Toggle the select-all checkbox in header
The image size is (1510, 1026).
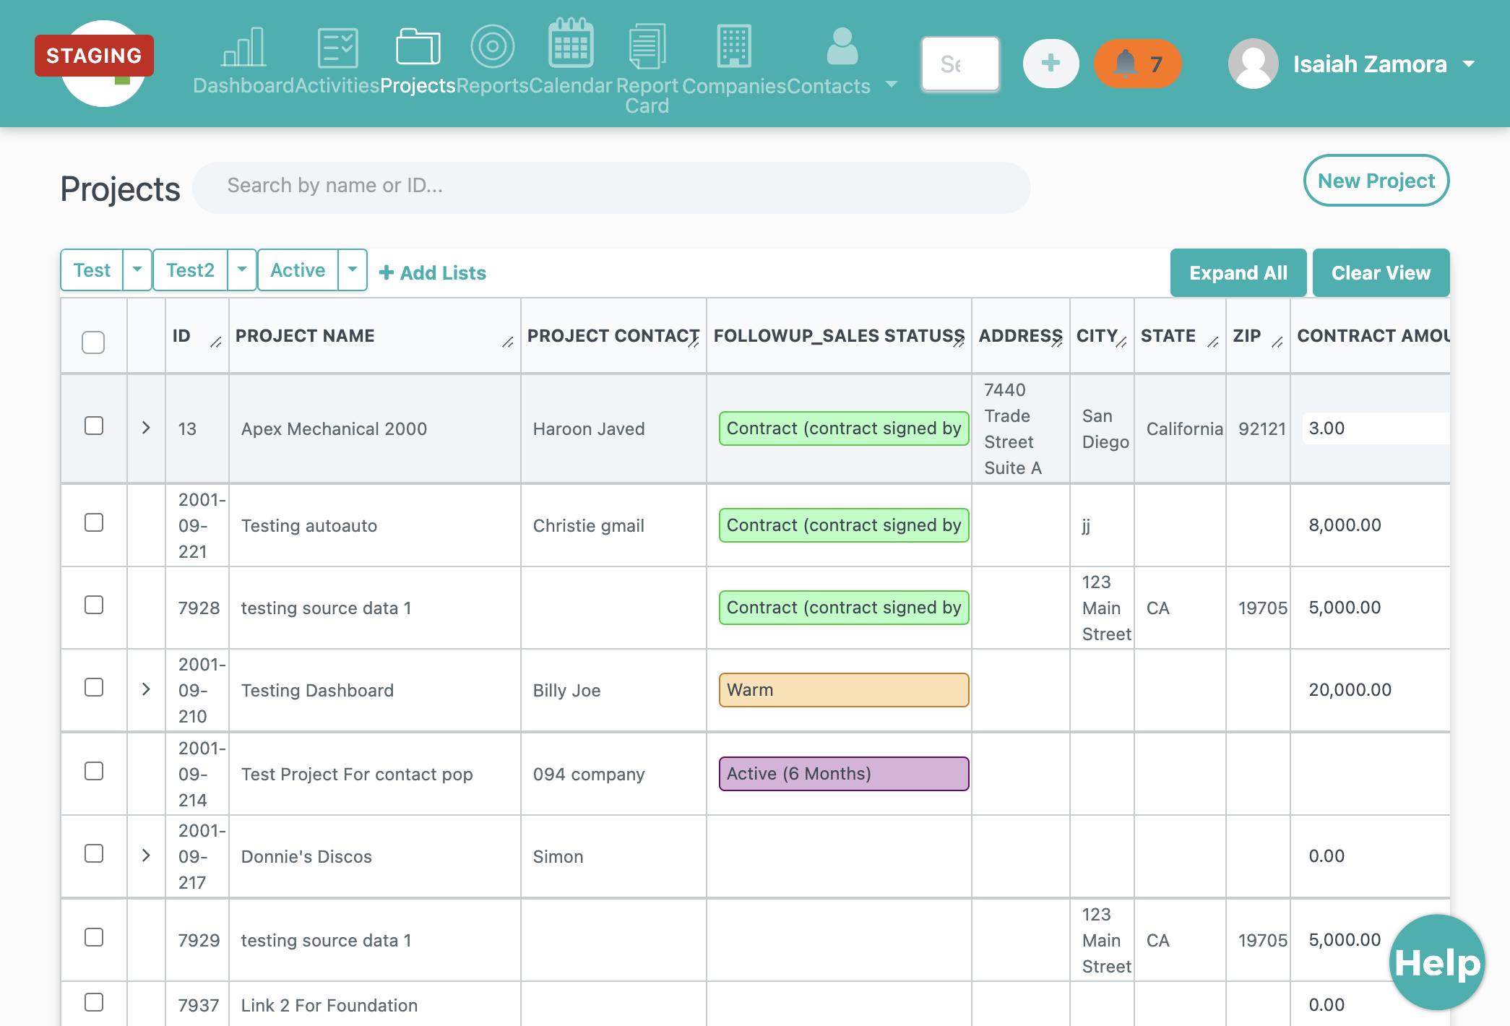click(93, 342)
